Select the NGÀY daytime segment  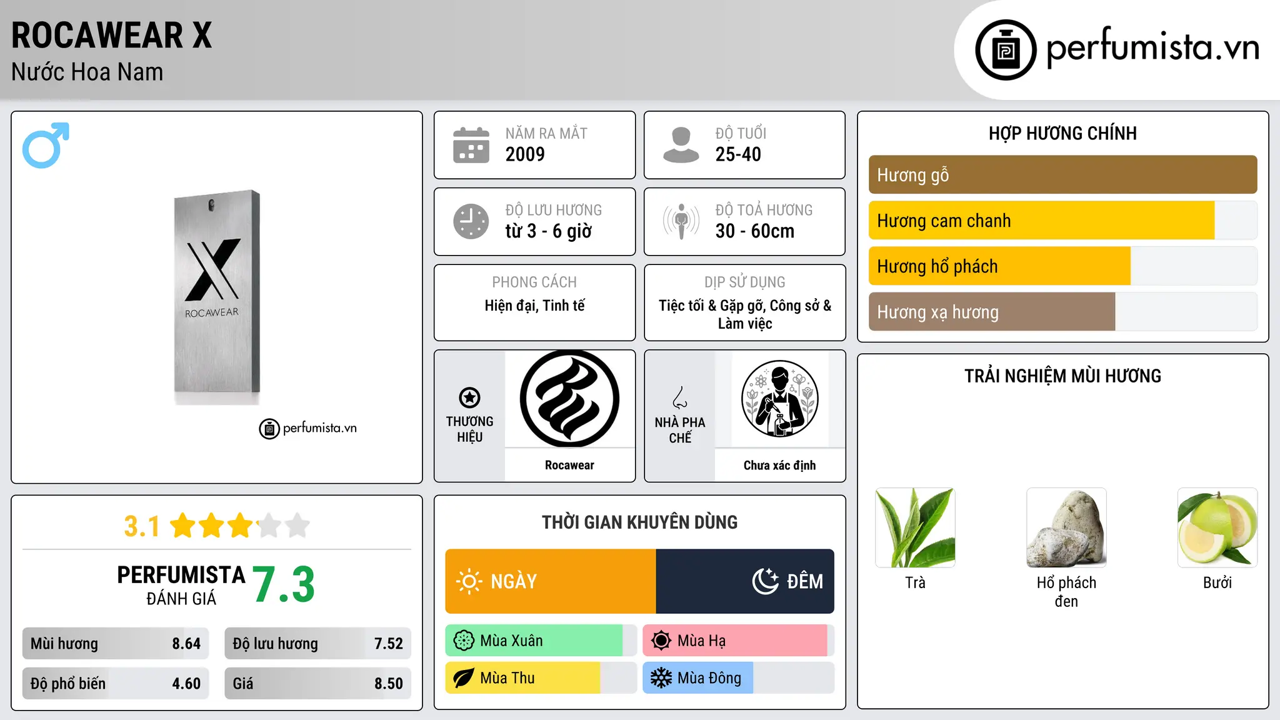(x=551, y=581)
